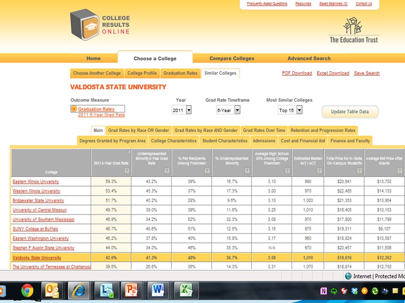Open help for Underrepresented Minority Grad Rate column
Image resolution: width=405 pixels, height=303 pixels.
coord(167,171)
